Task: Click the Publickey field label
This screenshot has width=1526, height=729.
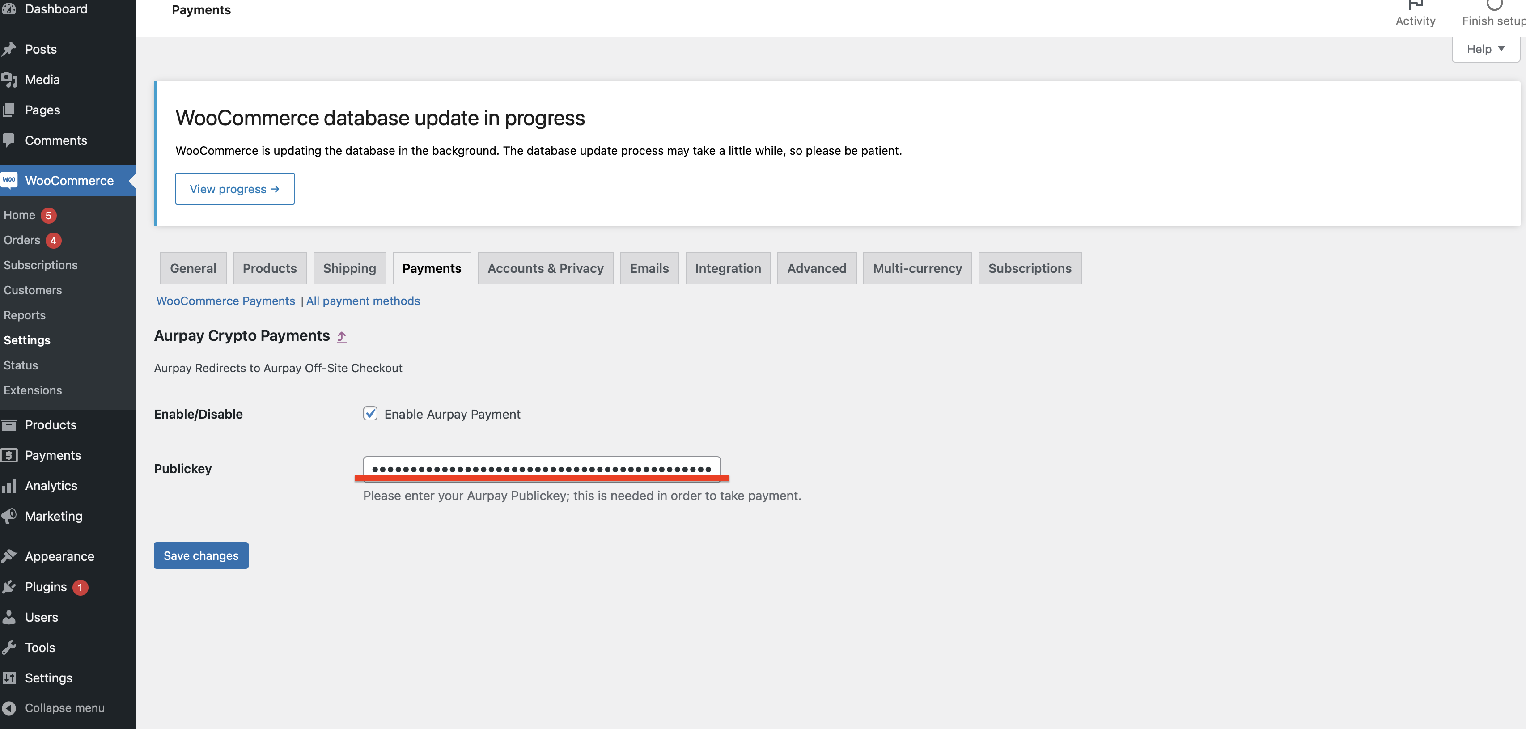Action: pyautogui.click(x=182, y=469)
